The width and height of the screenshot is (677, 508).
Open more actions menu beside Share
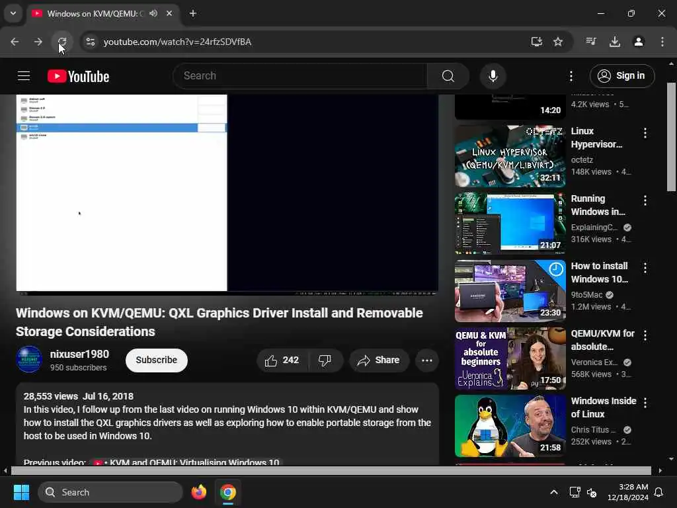[x=427, y=360]
